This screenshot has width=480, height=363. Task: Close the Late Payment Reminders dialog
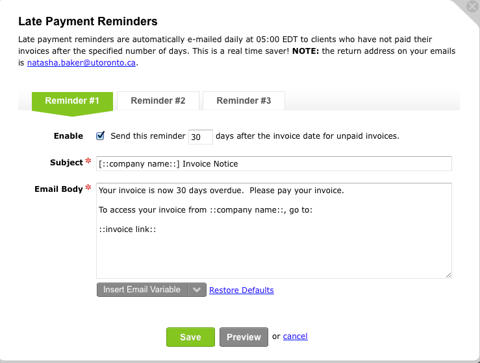click(472, 6)
